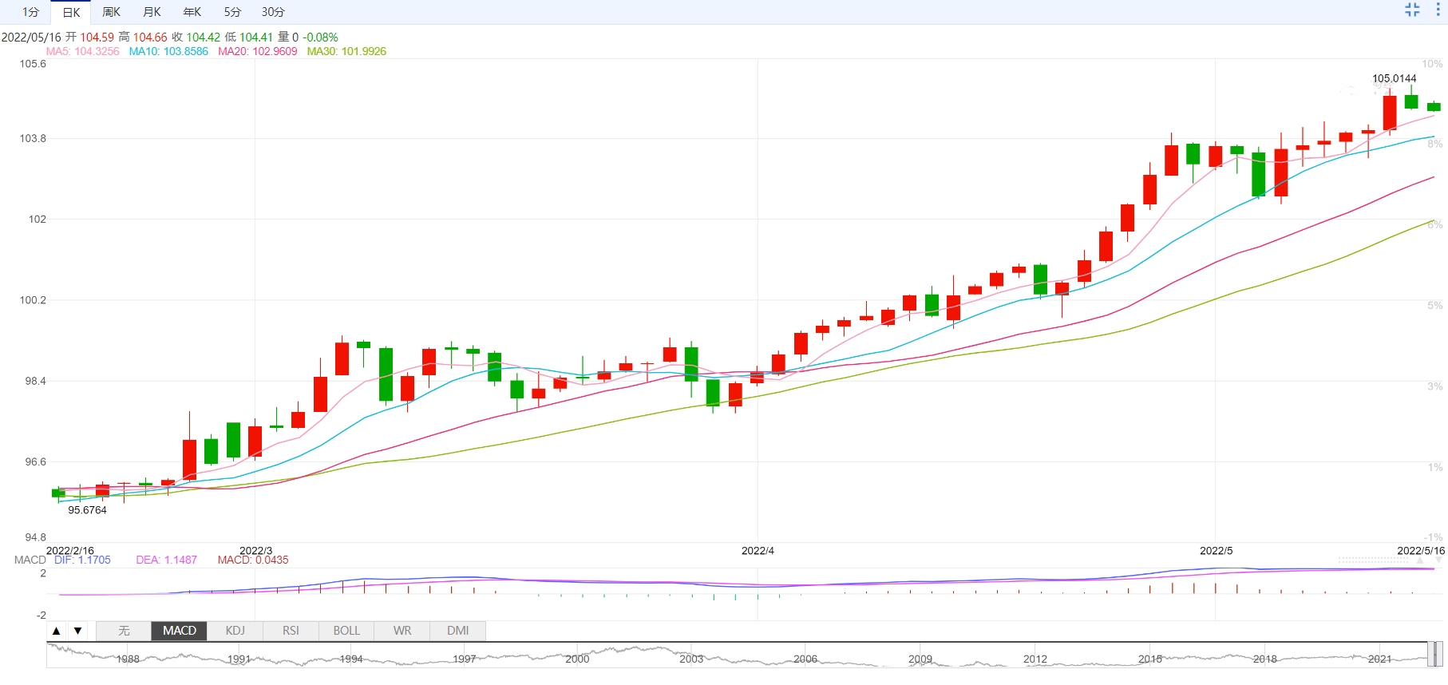This screenshot has width=1448, height=685.
Task: Show the 年K yearly chart
Action: click(192, 12)
